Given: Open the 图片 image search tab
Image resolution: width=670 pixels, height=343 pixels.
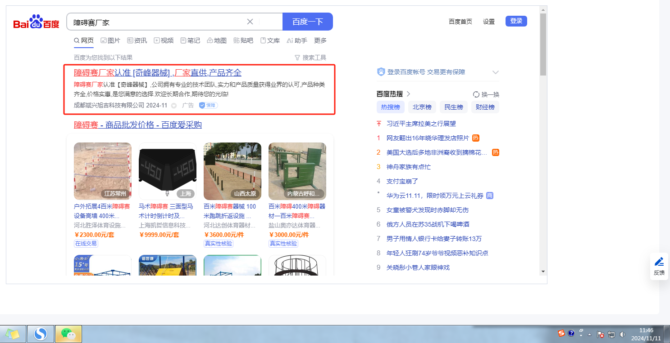Looking at the screenshot, I should [x=110, y=40].
